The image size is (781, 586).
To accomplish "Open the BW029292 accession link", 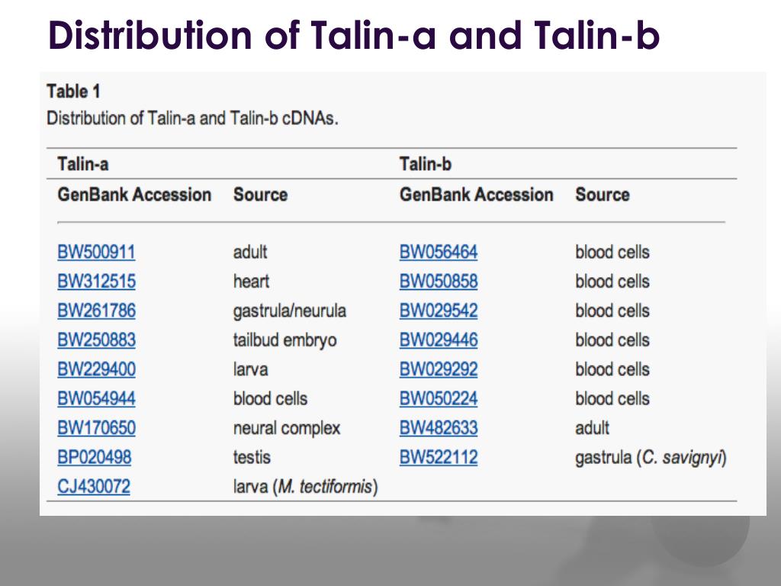I will (439, 369).
